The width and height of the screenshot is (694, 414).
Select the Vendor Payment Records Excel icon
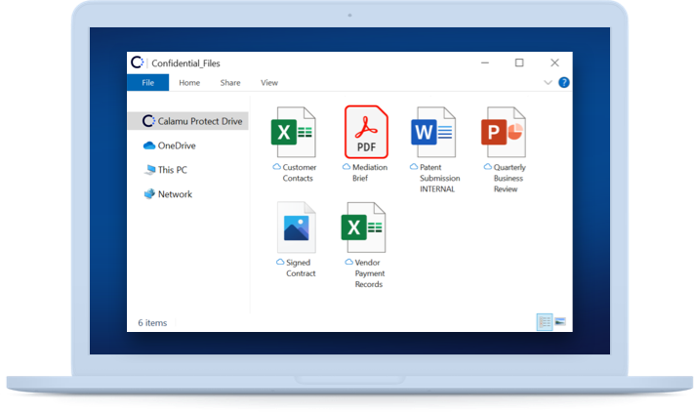pos(363,228)
